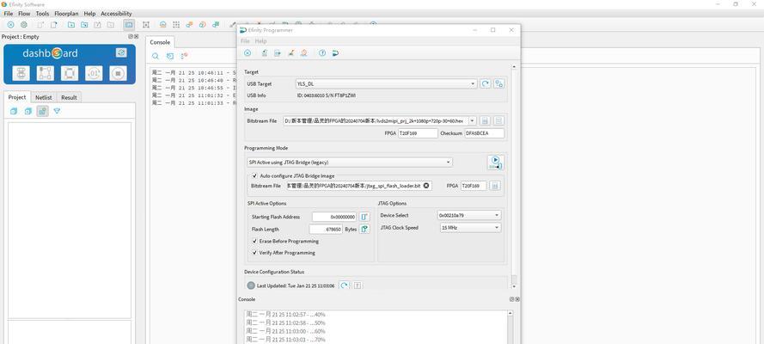Click the dashboard placement flow icon
Screen dimensions: 764x344
click(46, 73)
